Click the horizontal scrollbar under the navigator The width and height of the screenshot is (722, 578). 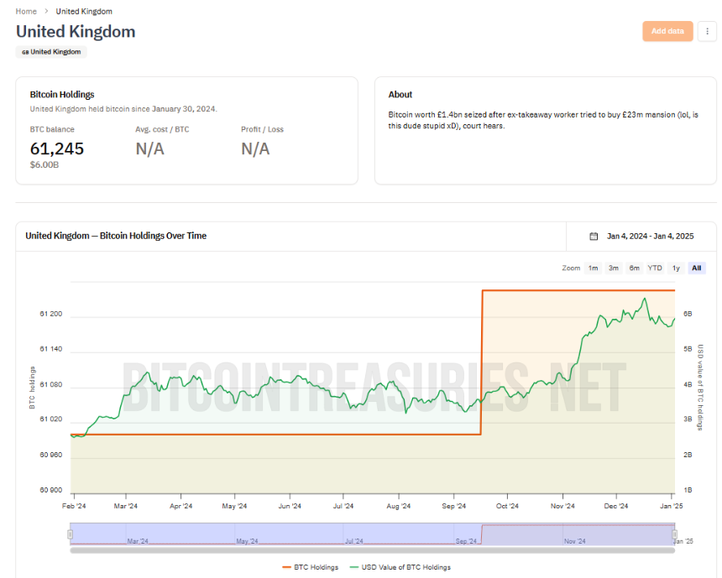pos(372,550)
